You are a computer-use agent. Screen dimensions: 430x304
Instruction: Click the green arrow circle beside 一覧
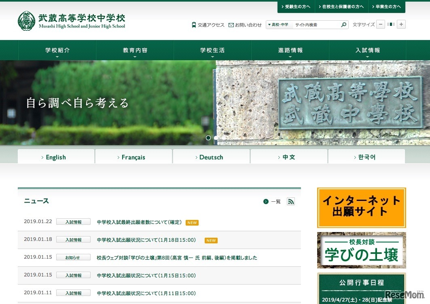coord(266,201)
